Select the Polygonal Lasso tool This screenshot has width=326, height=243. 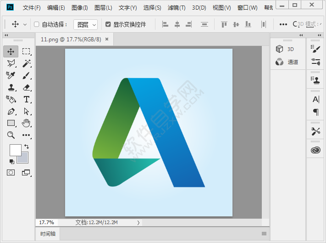click(11, 63)
